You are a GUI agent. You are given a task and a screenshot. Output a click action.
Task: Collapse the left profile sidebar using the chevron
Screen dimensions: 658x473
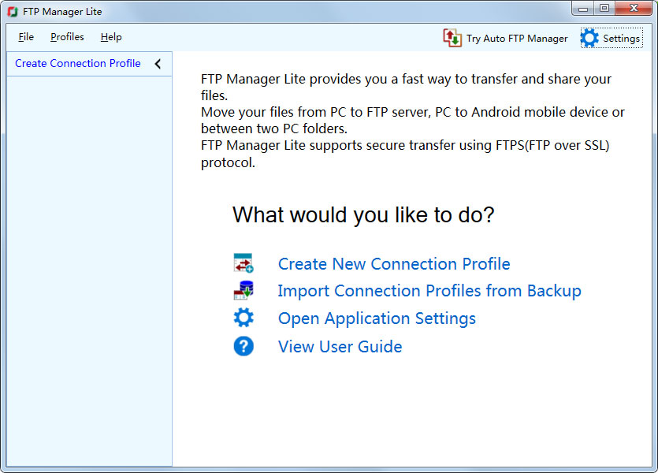point(158,64)
